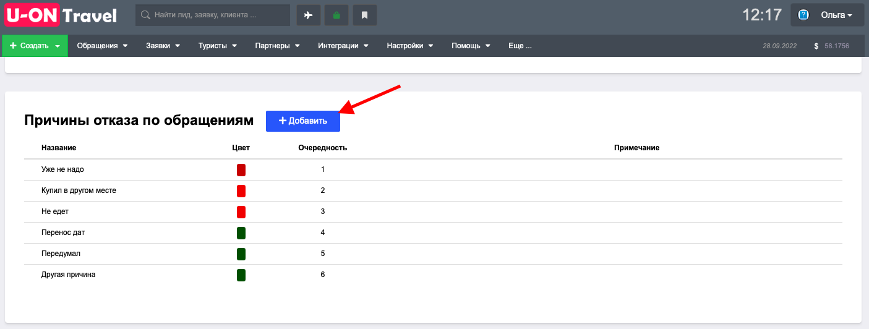The width and height of the screenshot is (869, 329).
Task: Click the blue Добавить button
Action: pyautogui.click(x=303, y=121)
